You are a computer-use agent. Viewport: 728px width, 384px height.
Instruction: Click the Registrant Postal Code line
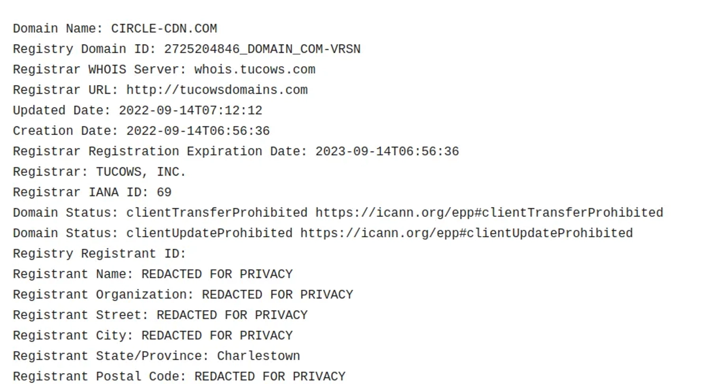click(179, 376)
